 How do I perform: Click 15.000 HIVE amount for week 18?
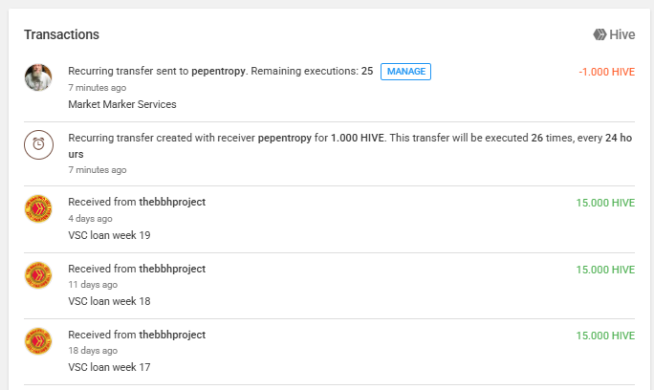(x=605, y=270)
